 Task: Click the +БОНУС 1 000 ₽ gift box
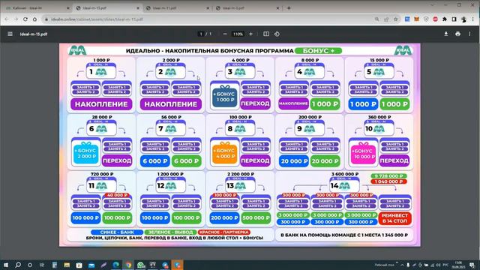[x=225, y=96]
